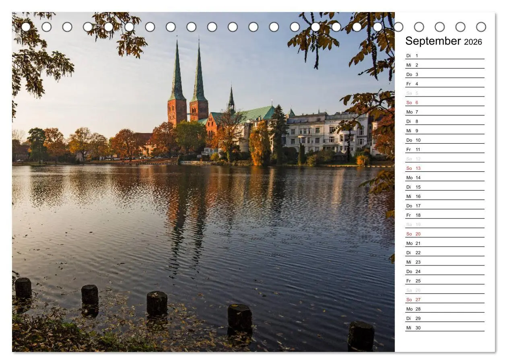Image resolution: width=507 pixels, height=364 pixels.
Task: Select the Di 22 date row
Action: (445, 253)
